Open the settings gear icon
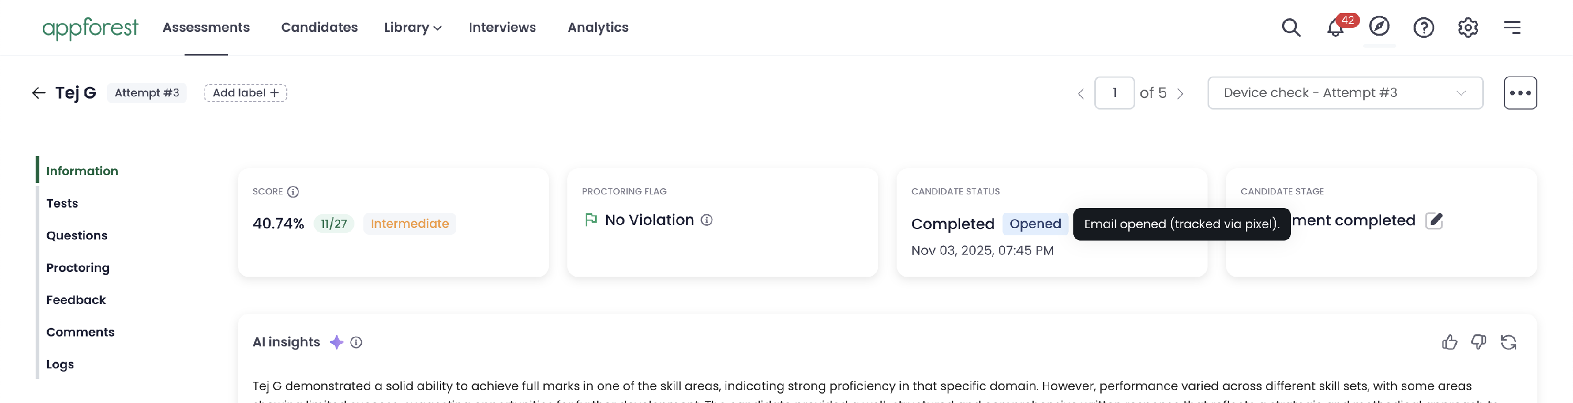Viewport: 1573px width, 403px height. (1468, 27)
